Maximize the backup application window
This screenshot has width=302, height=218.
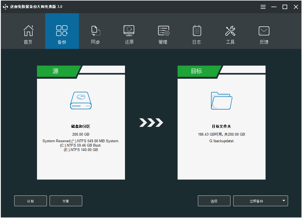[285, 7]
